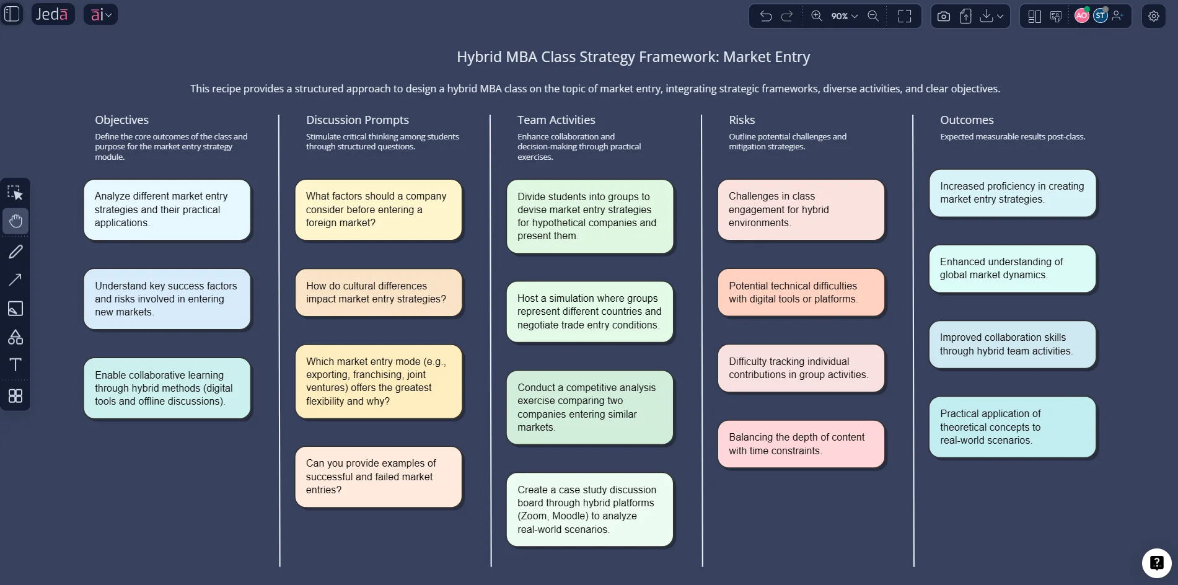Open the help question mark button
1178x585 pixels.
(x=1156, y=563)
